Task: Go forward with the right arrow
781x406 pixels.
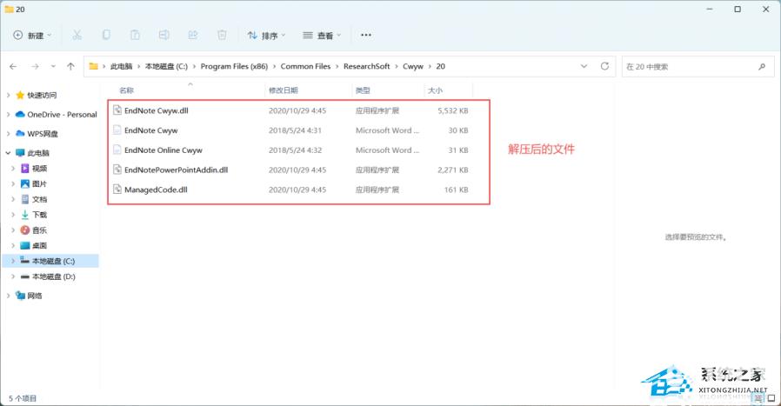Action: click(35, 66)
